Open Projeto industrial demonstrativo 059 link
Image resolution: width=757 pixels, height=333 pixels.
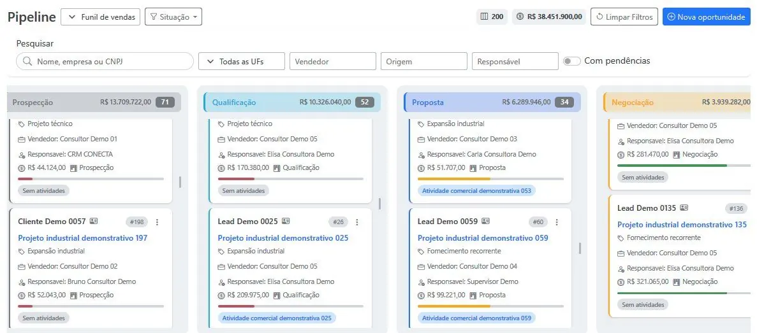(x=483, y=237)
